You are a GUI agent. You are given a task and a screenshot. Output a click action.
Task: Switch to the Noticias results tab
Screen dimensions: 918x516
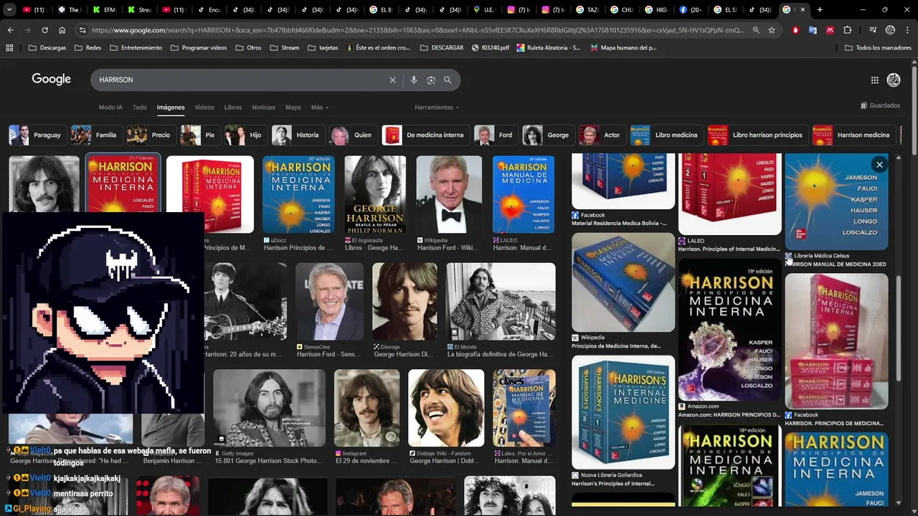point(263,107)
